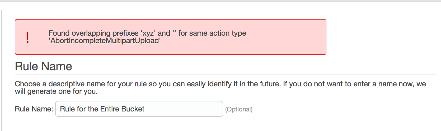This screenshot has width=441, height=131.
Task: Click the "Rule Name:" field label
Action: click(34, 109)
